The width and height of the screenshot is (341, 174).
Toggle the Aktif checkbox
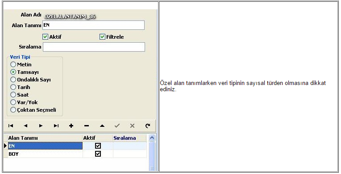(x=45, y=36)
